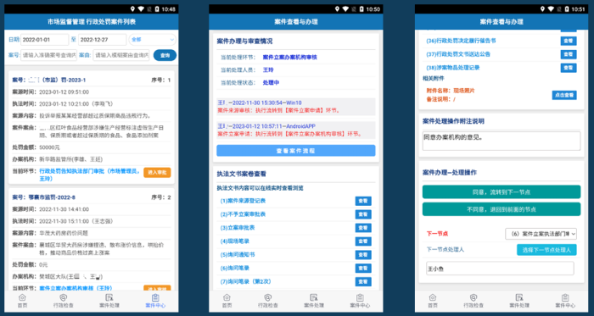Tap the Wi-Fi status icon beside 10:50
The width and height of the screenshot is (594, 316).
346,9
